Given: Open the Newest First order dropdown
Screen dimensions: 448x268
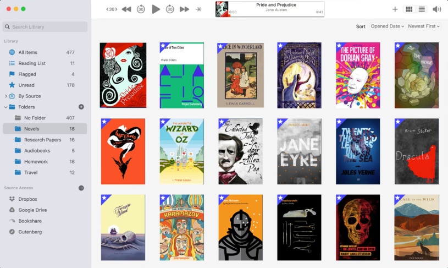Looking at the screenshot, I should pyautogui.click(x=424, y=26).
